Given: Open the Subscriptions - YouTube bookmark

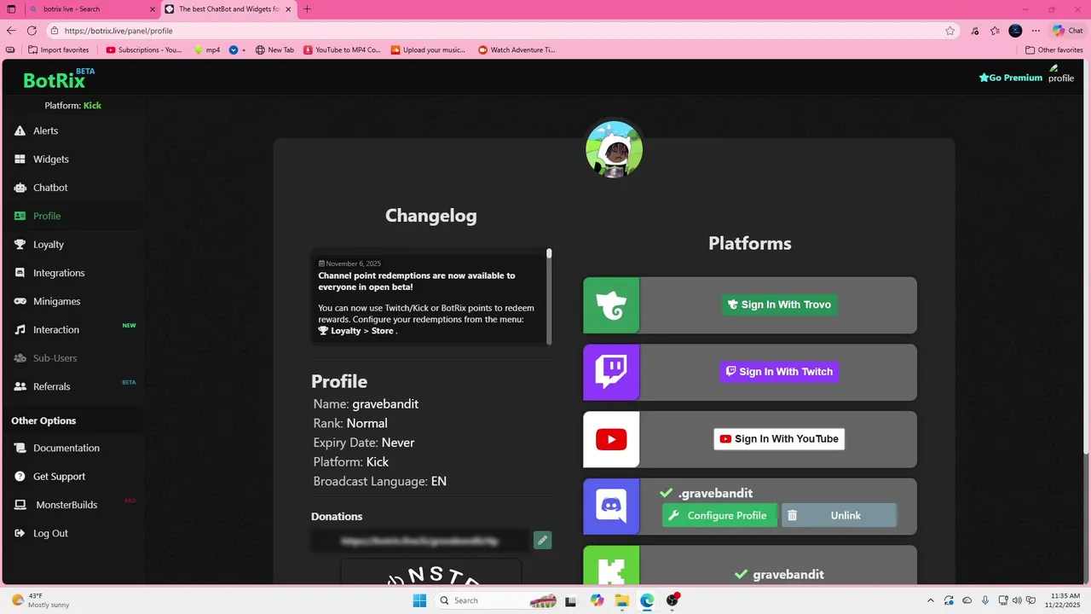Looking at the screenshot, I should (x=144, y=50).
